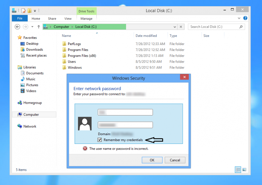Open Desktop in Favorites
262x185 pixels.
coord(32,44)
